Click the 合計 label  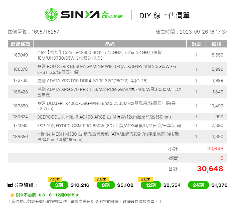(174, 169)
